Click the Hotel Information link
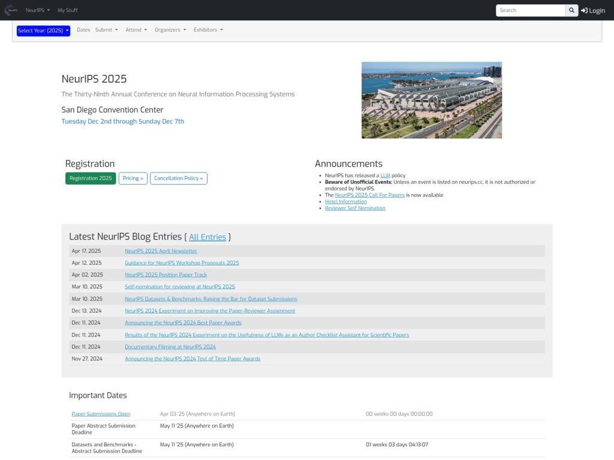The width and height of the screenshot is (614, 460). pos(345,201)
